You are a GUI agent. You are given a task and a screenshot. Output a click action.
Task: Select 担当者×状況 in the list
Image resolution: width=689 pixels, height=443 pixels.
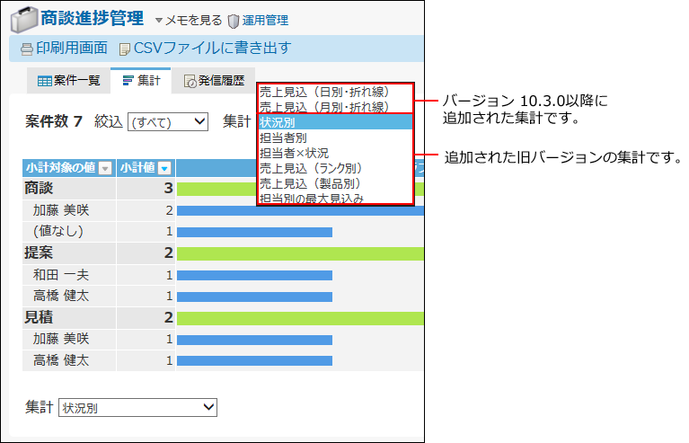335,153
